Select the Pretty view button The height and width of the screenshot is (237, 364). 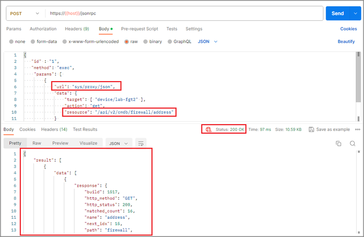click(x=15, y=143)
